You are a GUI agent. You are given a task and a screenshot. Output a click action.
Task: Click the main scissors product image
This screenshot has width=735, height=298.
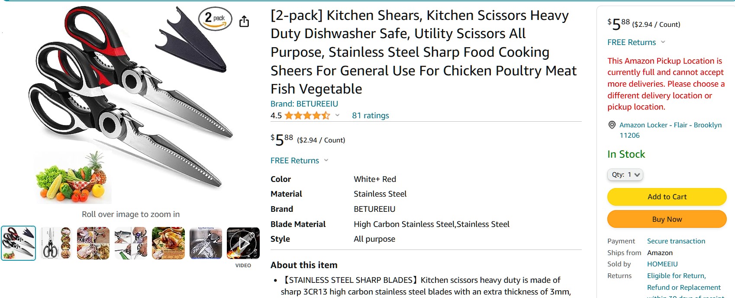(130, 104)
